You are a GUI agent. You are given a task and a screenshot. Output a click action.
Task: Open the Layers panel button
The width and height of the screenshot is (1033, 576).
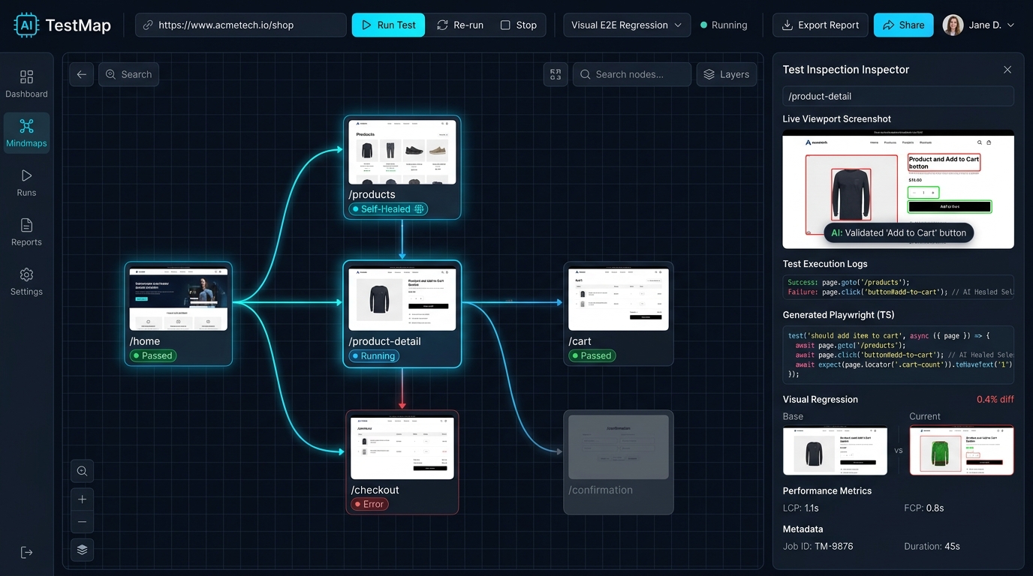click(727, 74)
